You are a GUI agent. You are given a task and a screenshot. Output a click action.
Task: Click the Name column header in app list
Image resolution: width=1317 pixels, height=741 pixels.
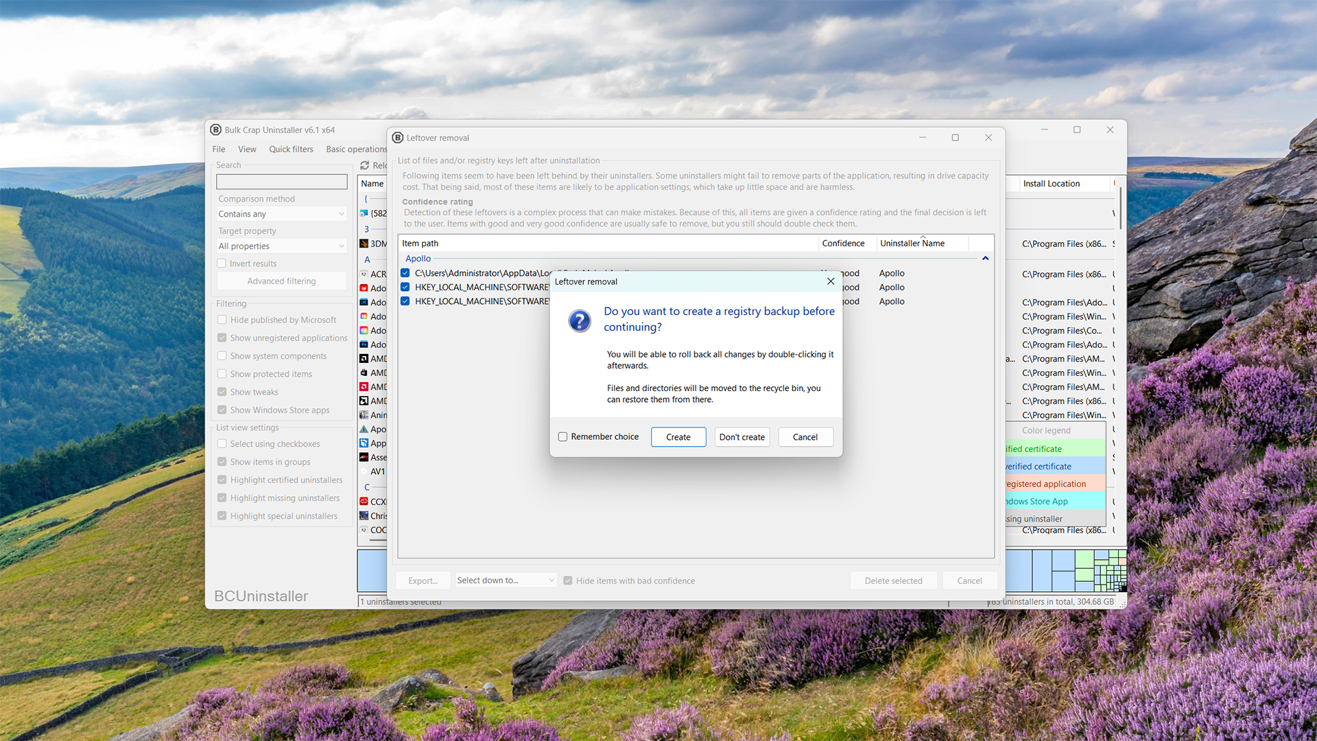click(372, 184)
